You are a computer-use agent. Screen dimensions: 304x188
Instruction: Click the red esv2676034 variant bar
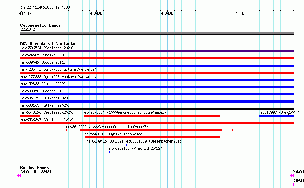click(x=152, y=116)
